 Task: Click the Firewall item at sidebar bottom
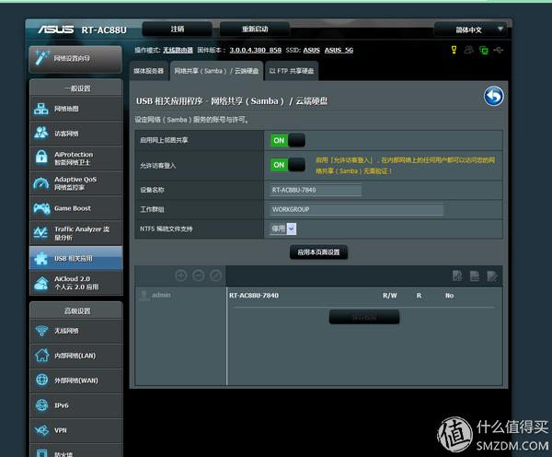pyautogui.click(x=76, y=451)
